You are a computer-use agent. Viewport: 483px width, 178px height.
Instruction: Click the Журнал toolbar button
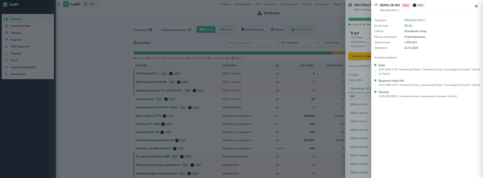277,30
